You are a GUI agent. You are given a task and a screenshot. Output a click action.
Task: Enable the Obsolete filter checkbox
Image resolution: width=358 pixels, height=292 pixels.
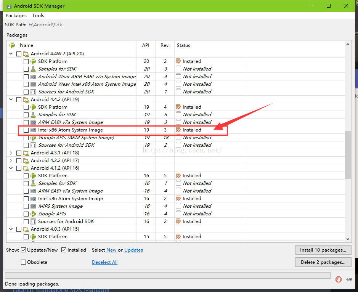[23, 262]
